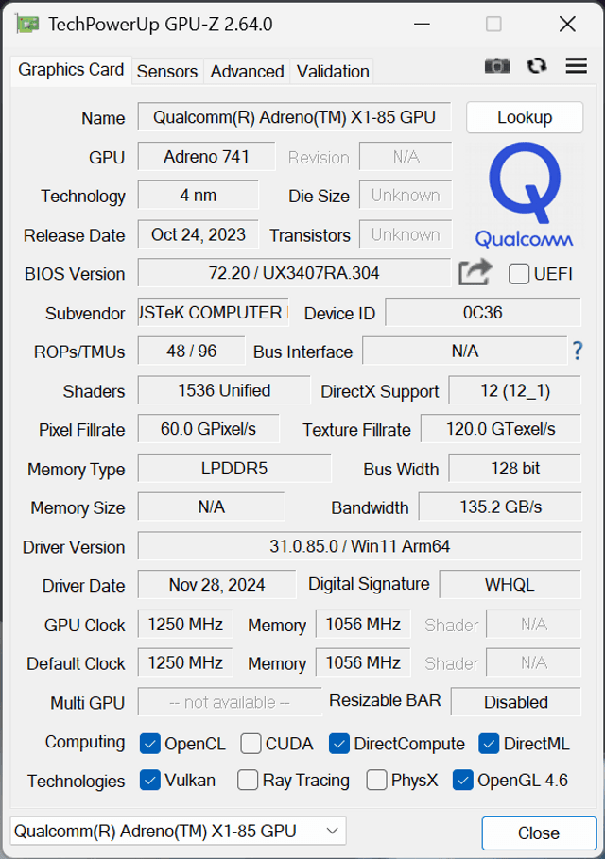Switch to the Validation tab

point(333,71)
